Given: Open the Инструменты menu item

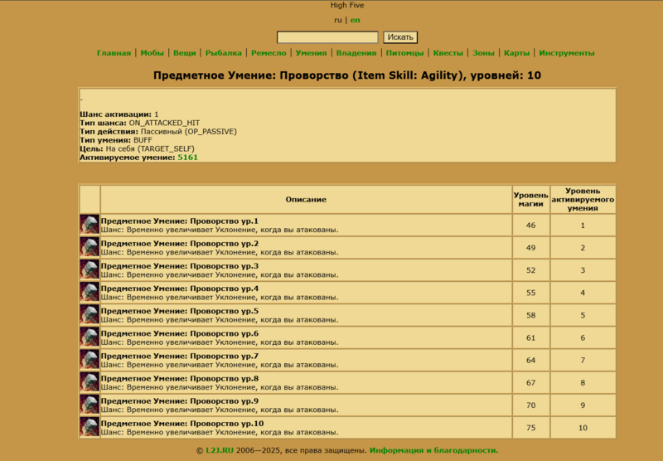Looking at the screenshot, I should 566,53.
